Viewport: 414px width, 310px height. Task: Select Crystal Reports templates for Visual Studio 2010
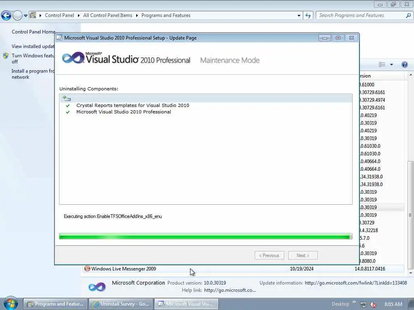133,105
